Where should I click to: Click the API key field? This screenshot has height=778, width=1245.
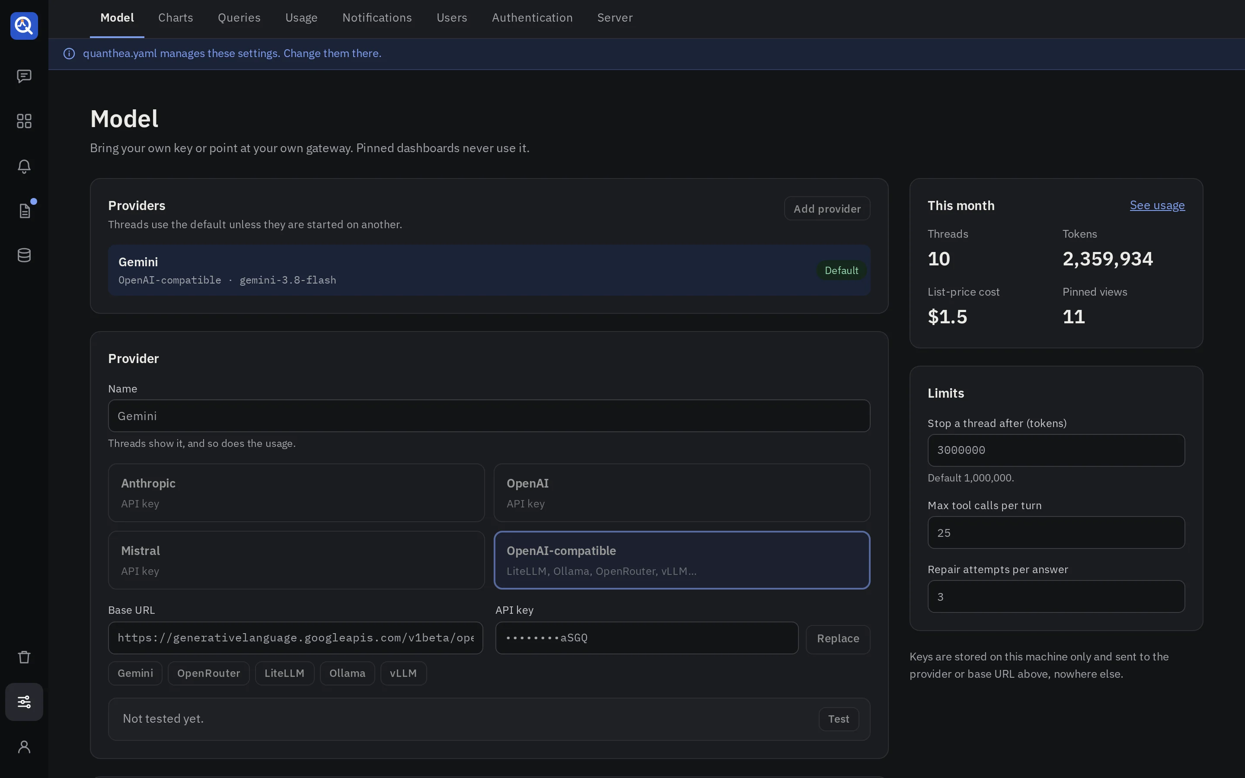[x=647, y=638]
